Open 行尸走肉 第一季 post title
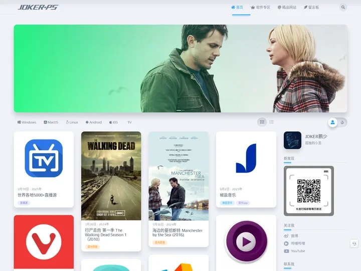 point(106,234)
